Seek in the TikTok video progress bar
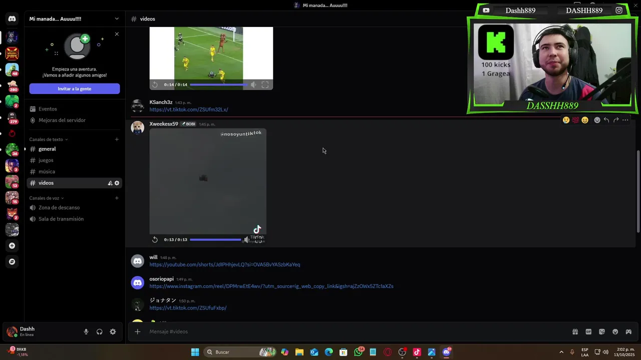The width and height of the screenshot is (641, 360). 215,239
